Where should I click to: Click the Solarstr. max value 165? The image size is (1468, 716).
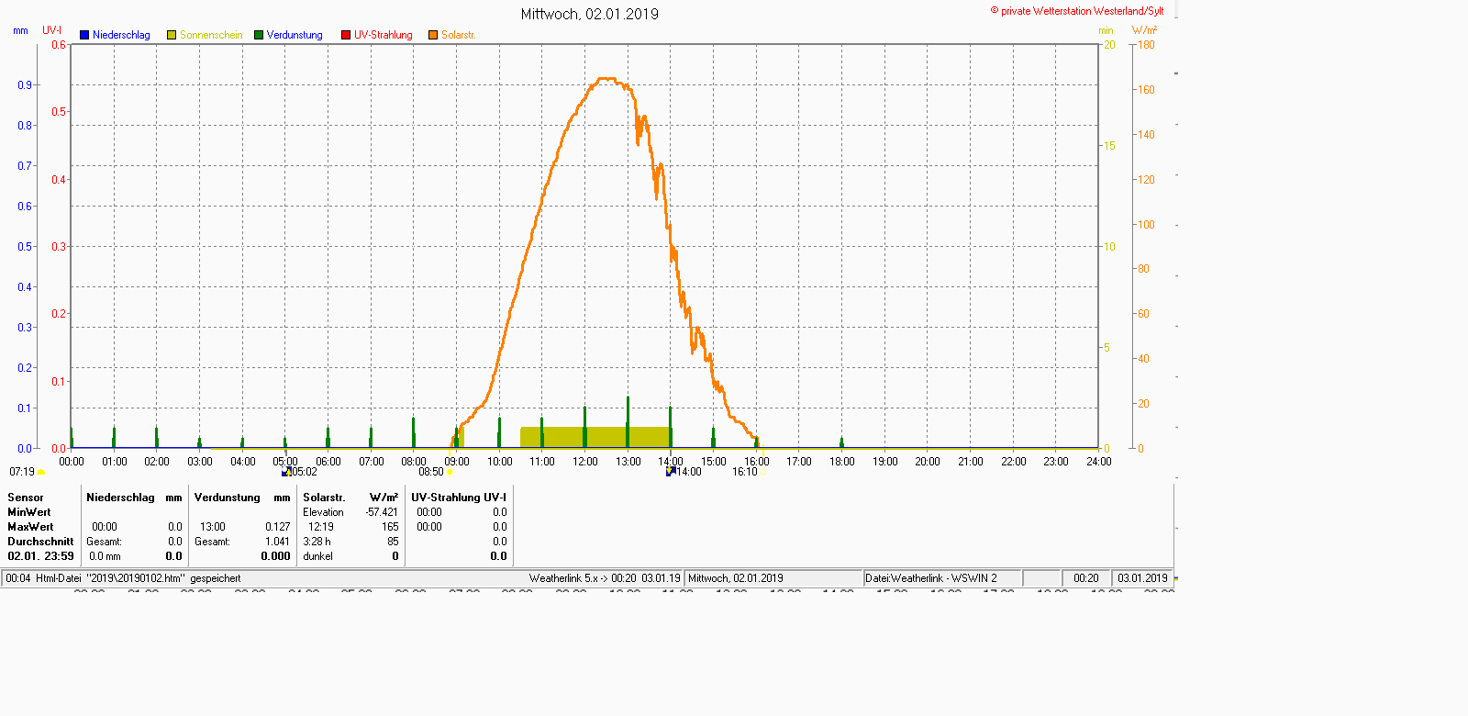[x=390, y=527]
